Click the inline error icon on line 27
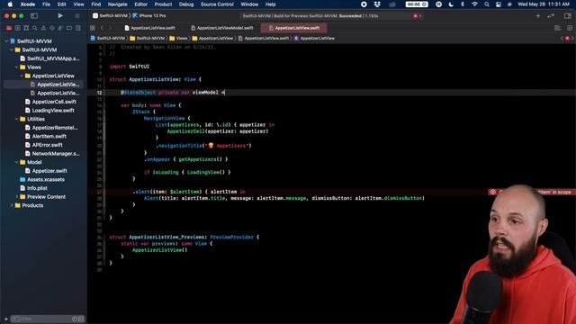The height and width of the screenshot is (324, 576). tap(493, 192)
